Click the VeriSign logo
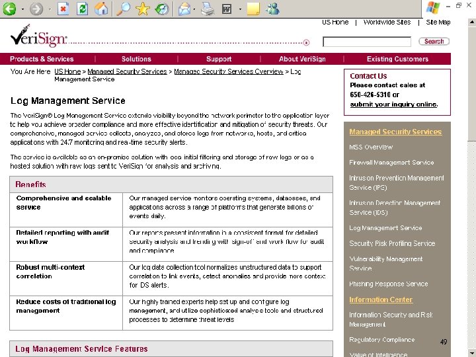This screenshot has height=357, width=476. click(x=38, y=36)
